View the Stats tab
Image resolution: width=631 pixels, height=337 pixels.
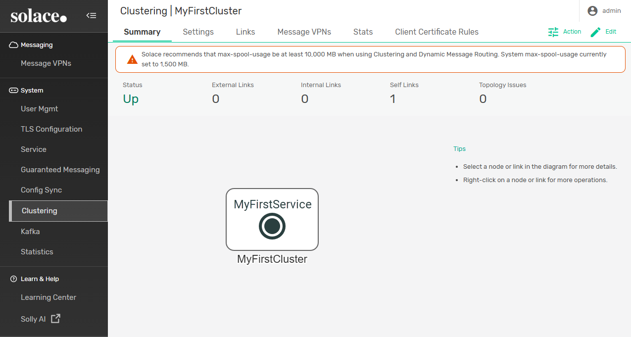point(363,32)
